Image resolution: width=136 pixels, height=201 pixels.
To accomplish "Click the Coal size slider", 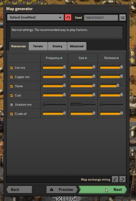I will coord(83,95).
